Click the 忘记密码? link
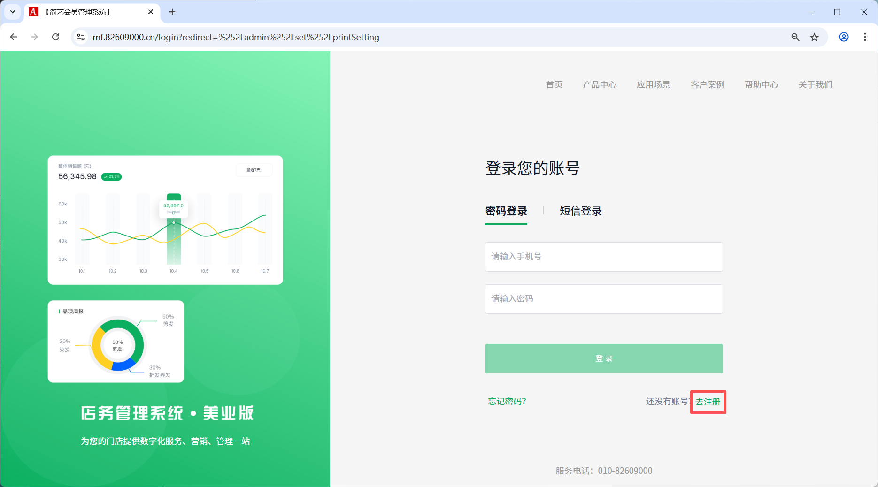Screen dimensions: 878x487 pos(507,402)
